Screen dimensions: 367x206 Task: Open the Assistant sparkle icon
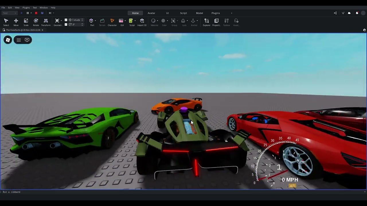point(343,13)
